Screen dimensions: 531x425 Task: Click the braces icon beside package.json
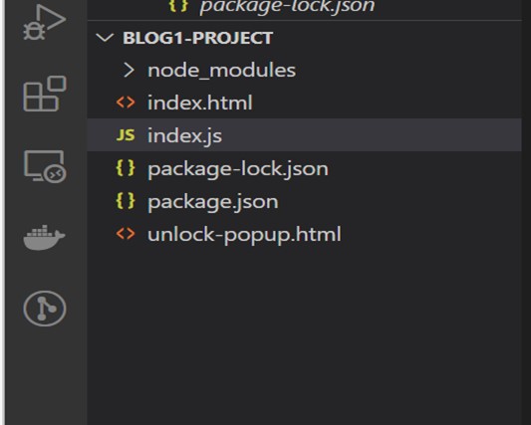coord(126,201)
